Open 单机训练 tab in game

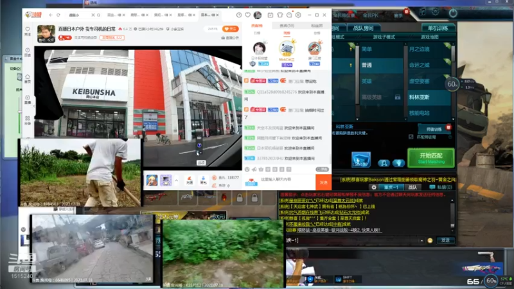coord(438,28)
